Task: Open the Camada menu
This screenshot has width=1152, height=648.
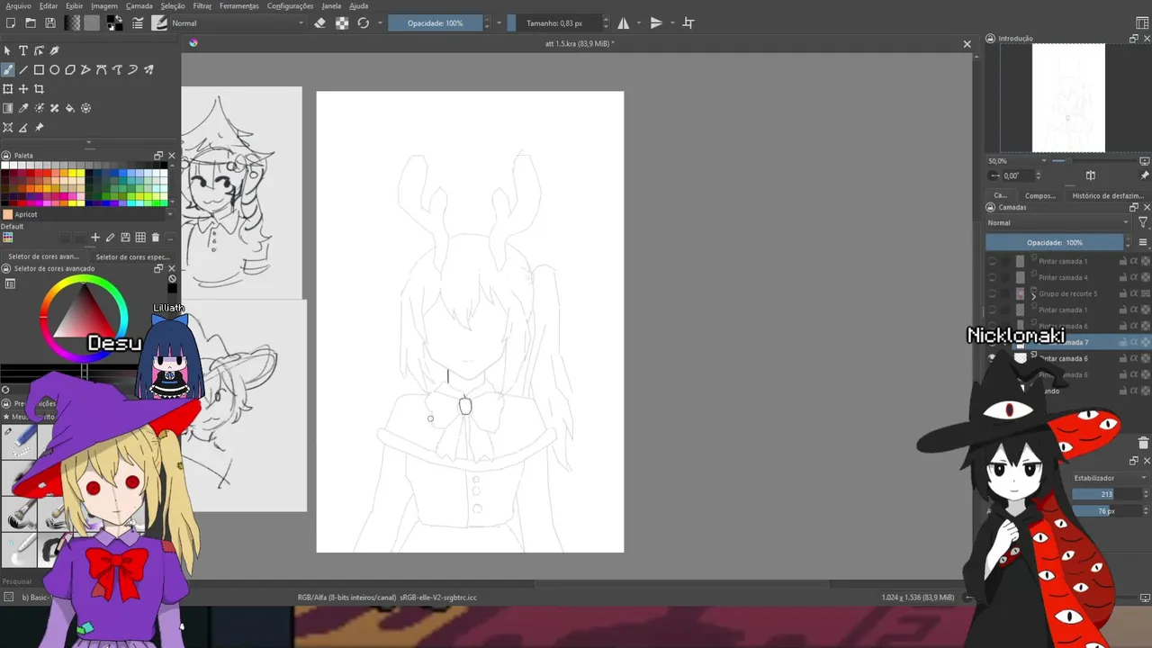Action: coord(139,6)
